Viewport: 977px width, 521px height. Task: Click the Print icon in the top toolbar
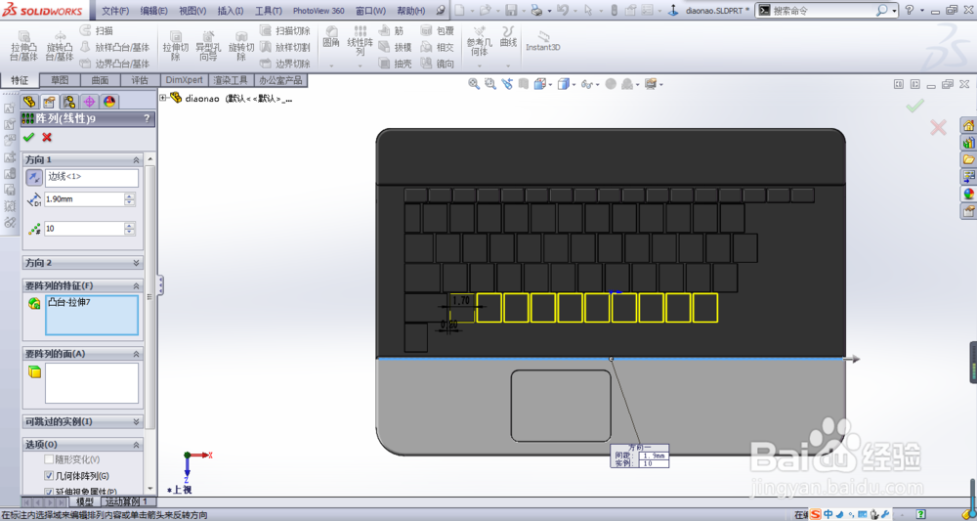click(537, 10)
